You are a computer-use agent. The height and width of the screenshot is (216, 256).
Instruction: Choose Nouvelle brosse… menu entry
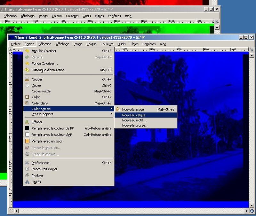tap(135, 126)
